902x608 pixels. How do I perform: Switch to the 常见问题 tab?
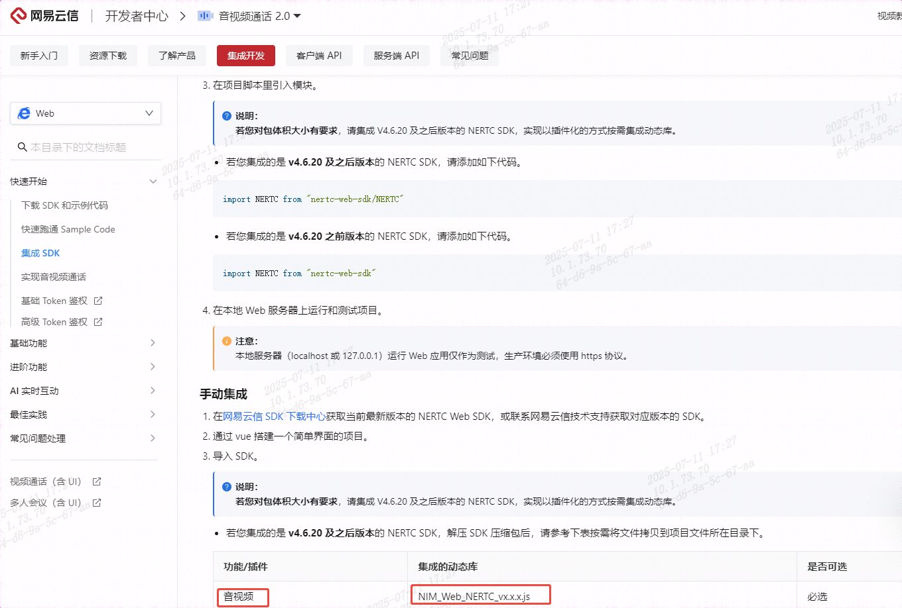[x=470, y=56]
